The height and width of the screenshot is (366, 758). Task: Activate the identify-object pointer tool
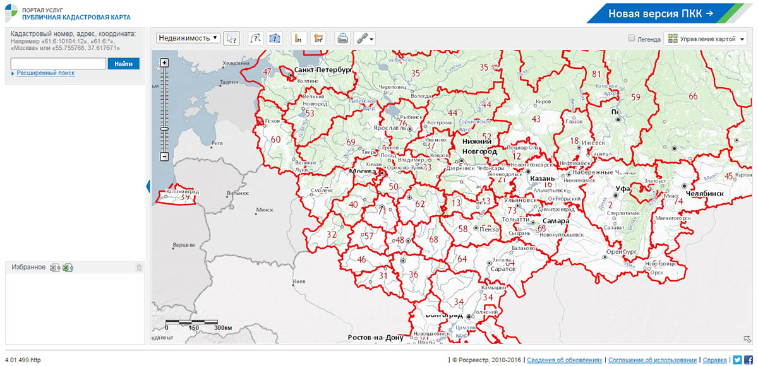pyautogui.click(x=232, y=38)
